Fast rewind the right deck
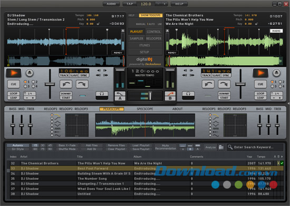Viewport: 290px width, 206px height. point(185,75)
